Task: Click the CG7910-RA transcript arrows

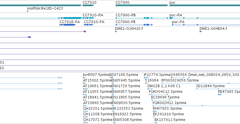Action: click(88, 18)
